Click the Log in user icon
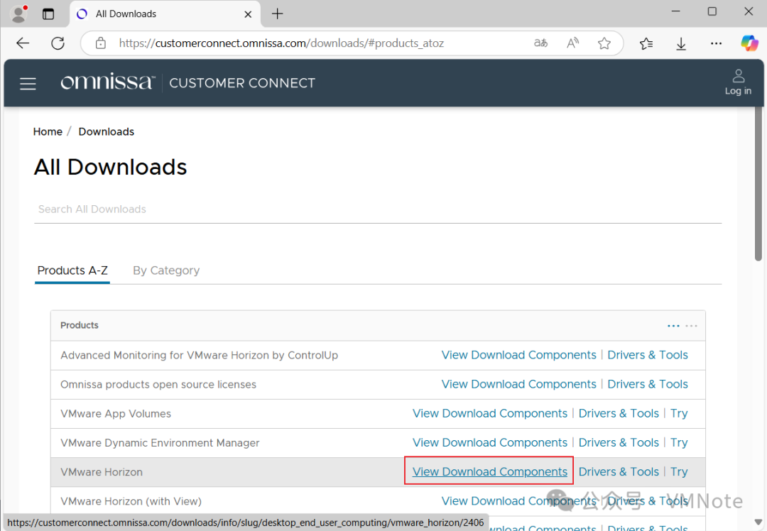This screenshot has width=767, height=531. tap(738, 82)
